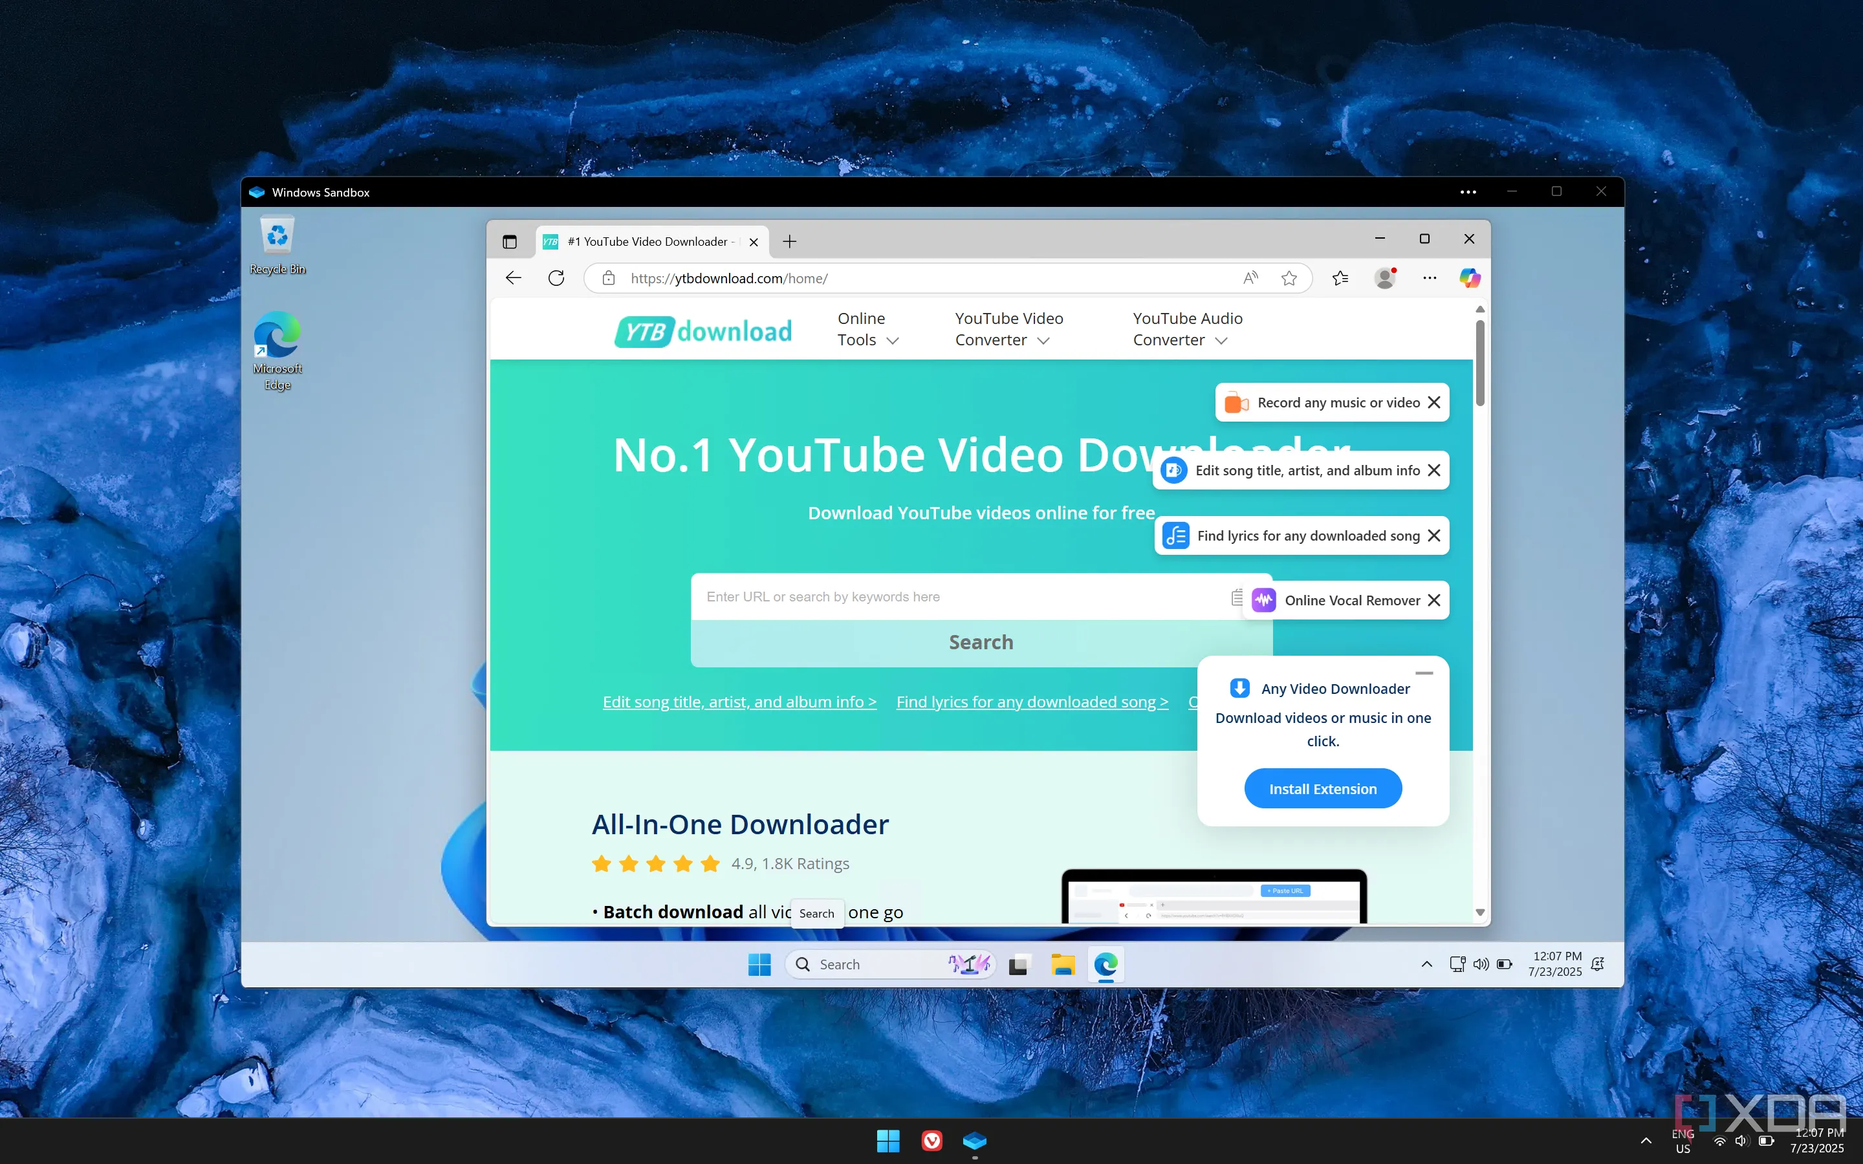The image size is (1863, 1164).
Task: Click the Vivaldi icon on host taskbar
Action: coord(931,1140)
